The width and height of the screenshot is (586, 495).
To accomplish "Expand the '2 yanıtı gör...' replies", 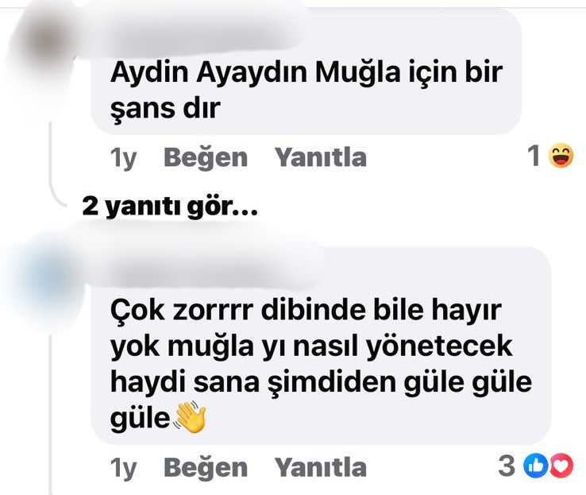I will tap(170, 207).
